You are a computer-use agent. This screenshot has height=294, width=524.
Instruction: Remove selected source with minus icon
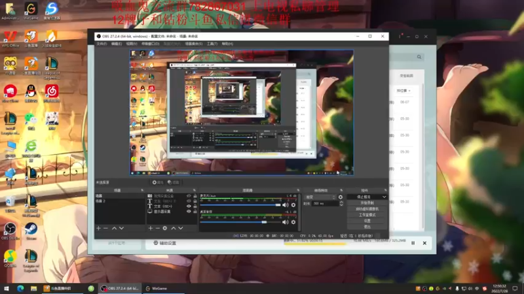tap(157, 228)
